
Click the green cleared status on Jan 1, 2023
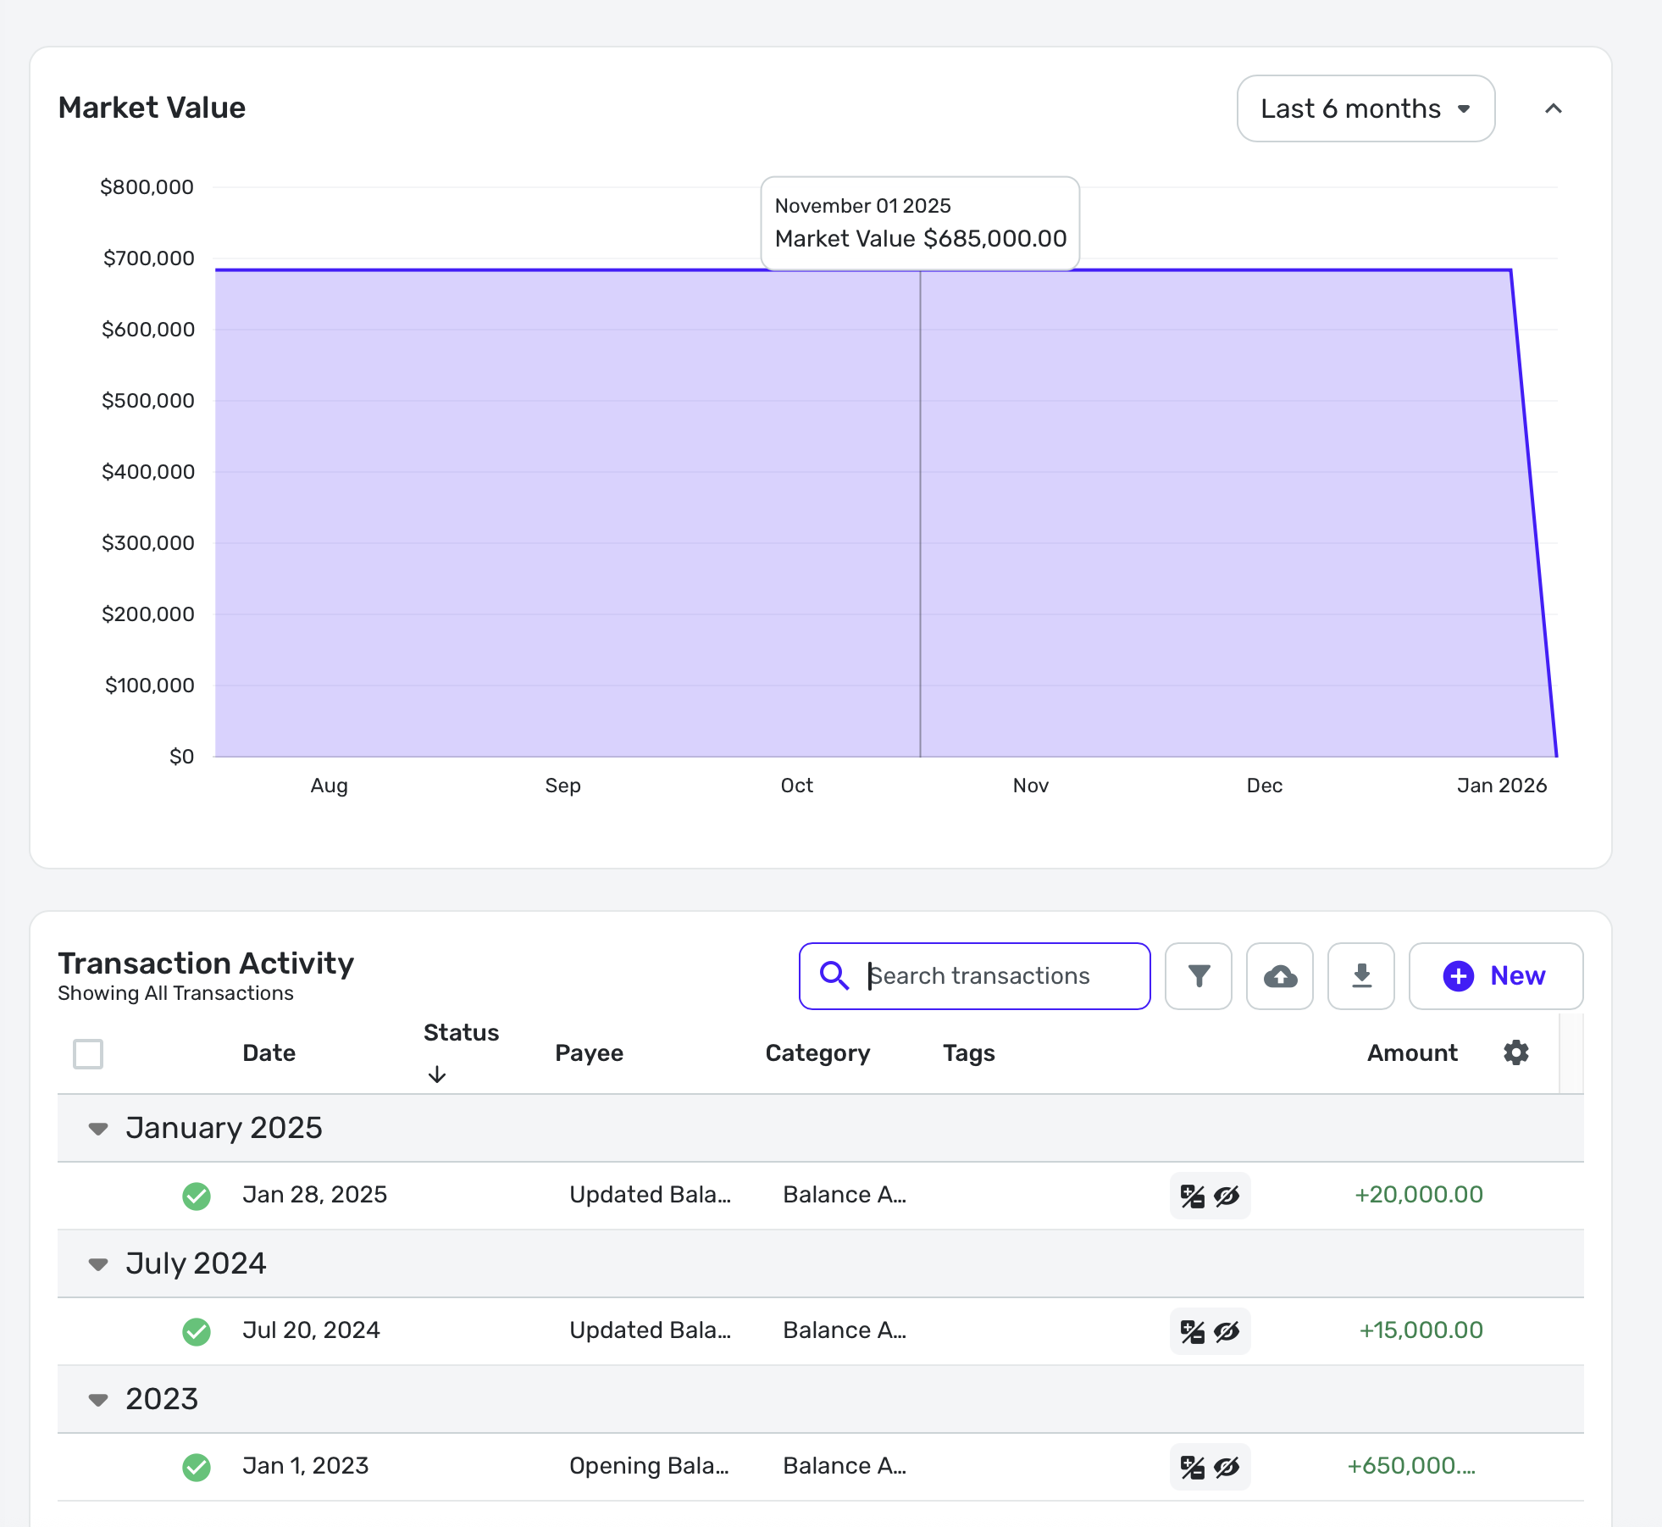tap(197, 1467)
